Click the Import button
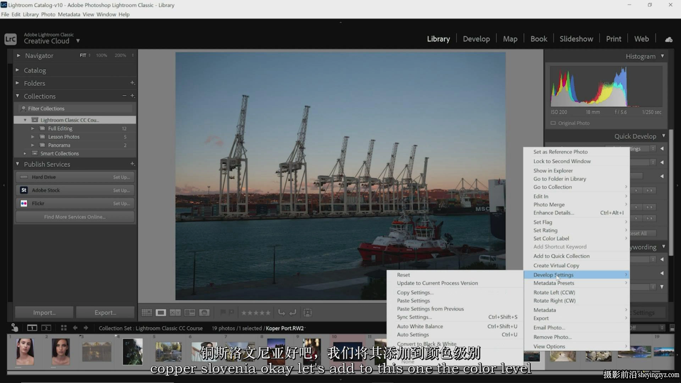The image size is (681, 383). pos(44,312)
